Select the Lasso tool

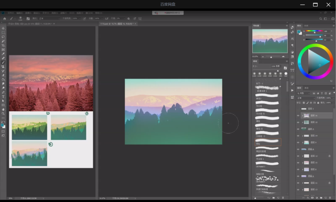3,37
